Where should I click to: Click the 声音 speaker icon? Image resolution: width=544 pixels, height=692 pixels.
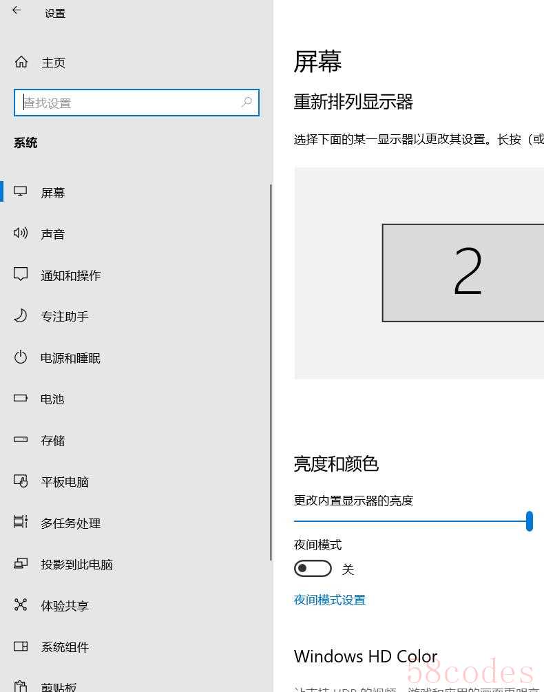[x=21, y=233]
